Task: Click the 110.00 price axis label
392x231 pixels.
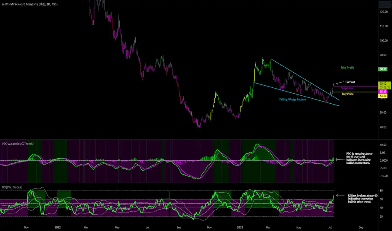Action: coord(384,26)
